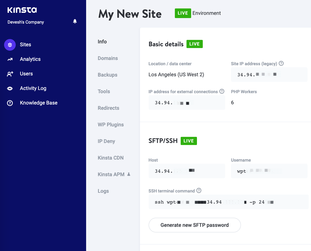Click the My New Site title
311x251 pixels.
click(x=130, y=14)
